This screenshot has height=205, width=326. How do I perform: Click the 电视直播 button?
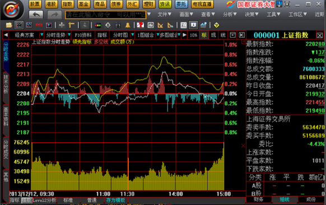[202, 4]
